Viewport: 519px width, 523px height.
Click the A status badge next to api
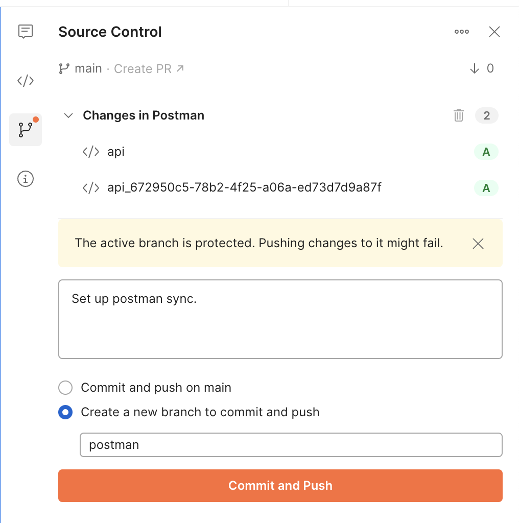(x=486, y=152)
